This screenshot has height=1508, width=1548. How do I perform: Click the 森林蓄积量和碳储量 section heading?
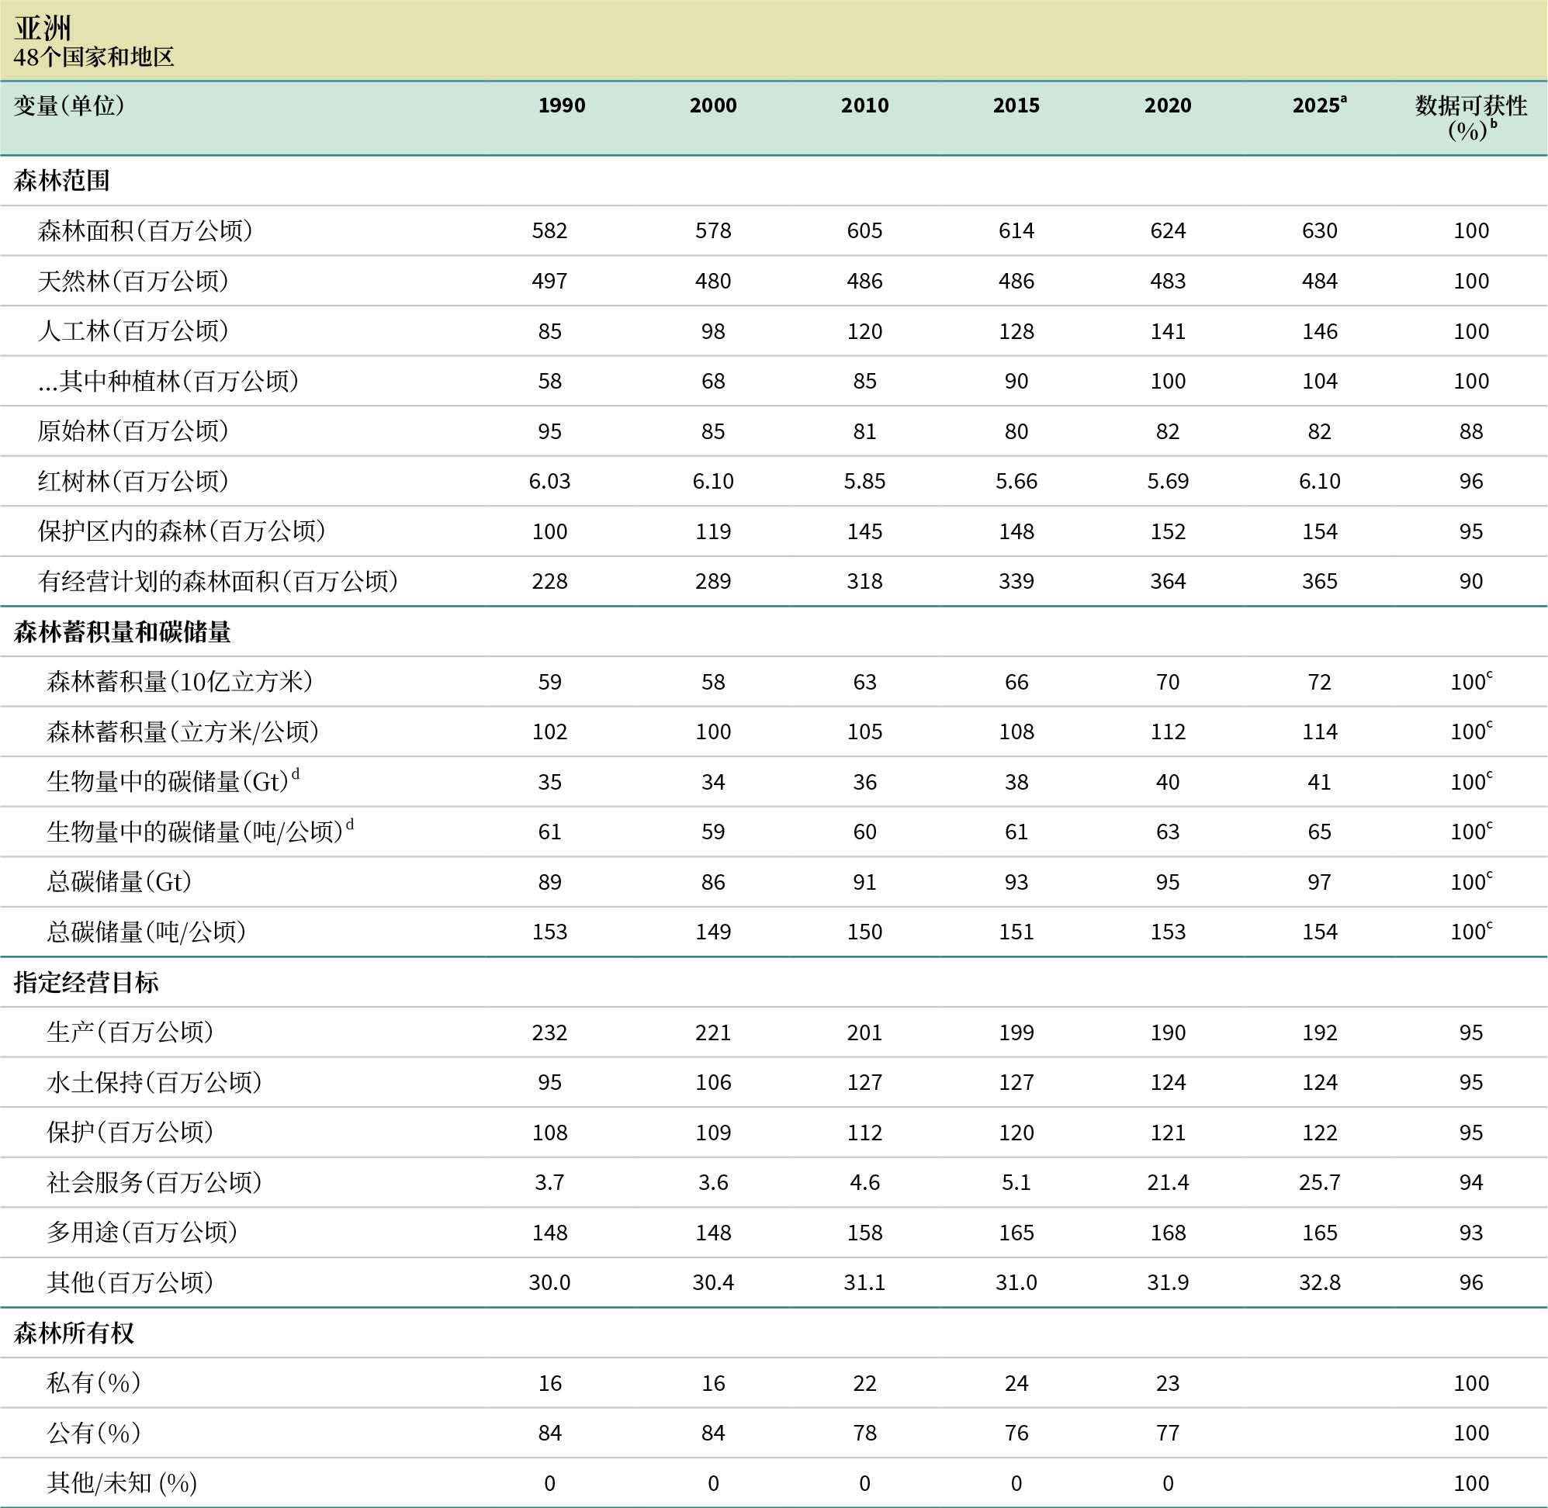pyautogui.click(x=122, y=631)
